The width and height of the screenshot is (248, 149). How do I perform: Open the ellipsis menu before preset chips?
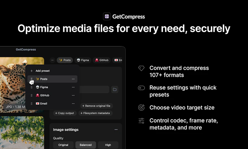(x=52, y=60)
